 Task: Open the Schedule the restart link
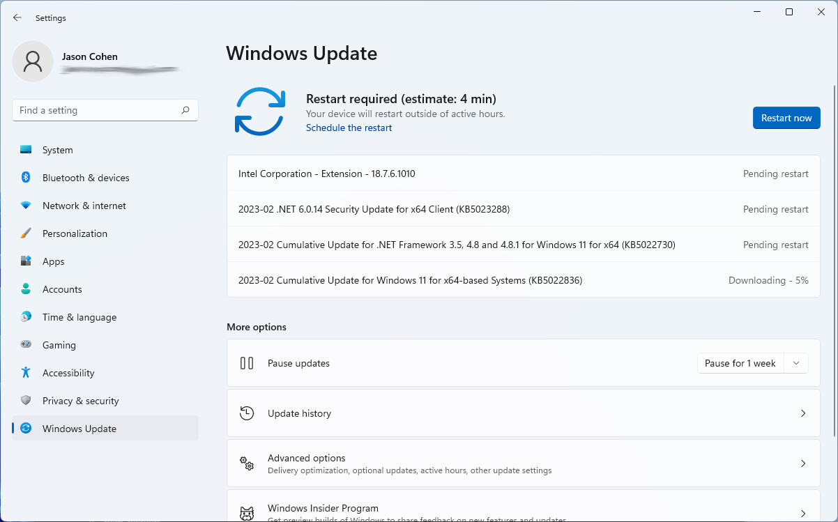[349, 128]
